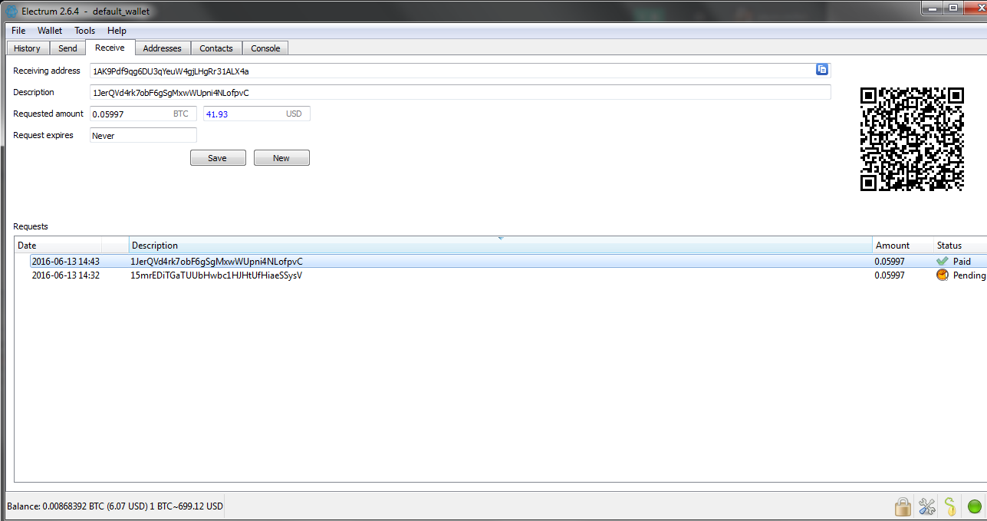Sort requests by Status column
The width and height of the screenshot is (987, 521).
[960, 246]
